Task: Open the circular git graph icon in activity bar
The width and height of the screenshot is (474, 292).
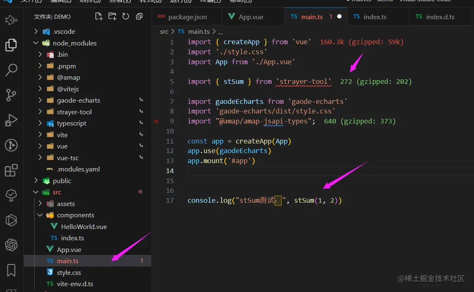Action: (x=11, y=145)
